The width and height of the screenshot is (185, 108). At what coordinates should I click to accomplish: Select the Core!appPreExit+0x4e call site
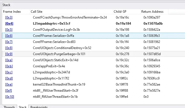[49, 66]
